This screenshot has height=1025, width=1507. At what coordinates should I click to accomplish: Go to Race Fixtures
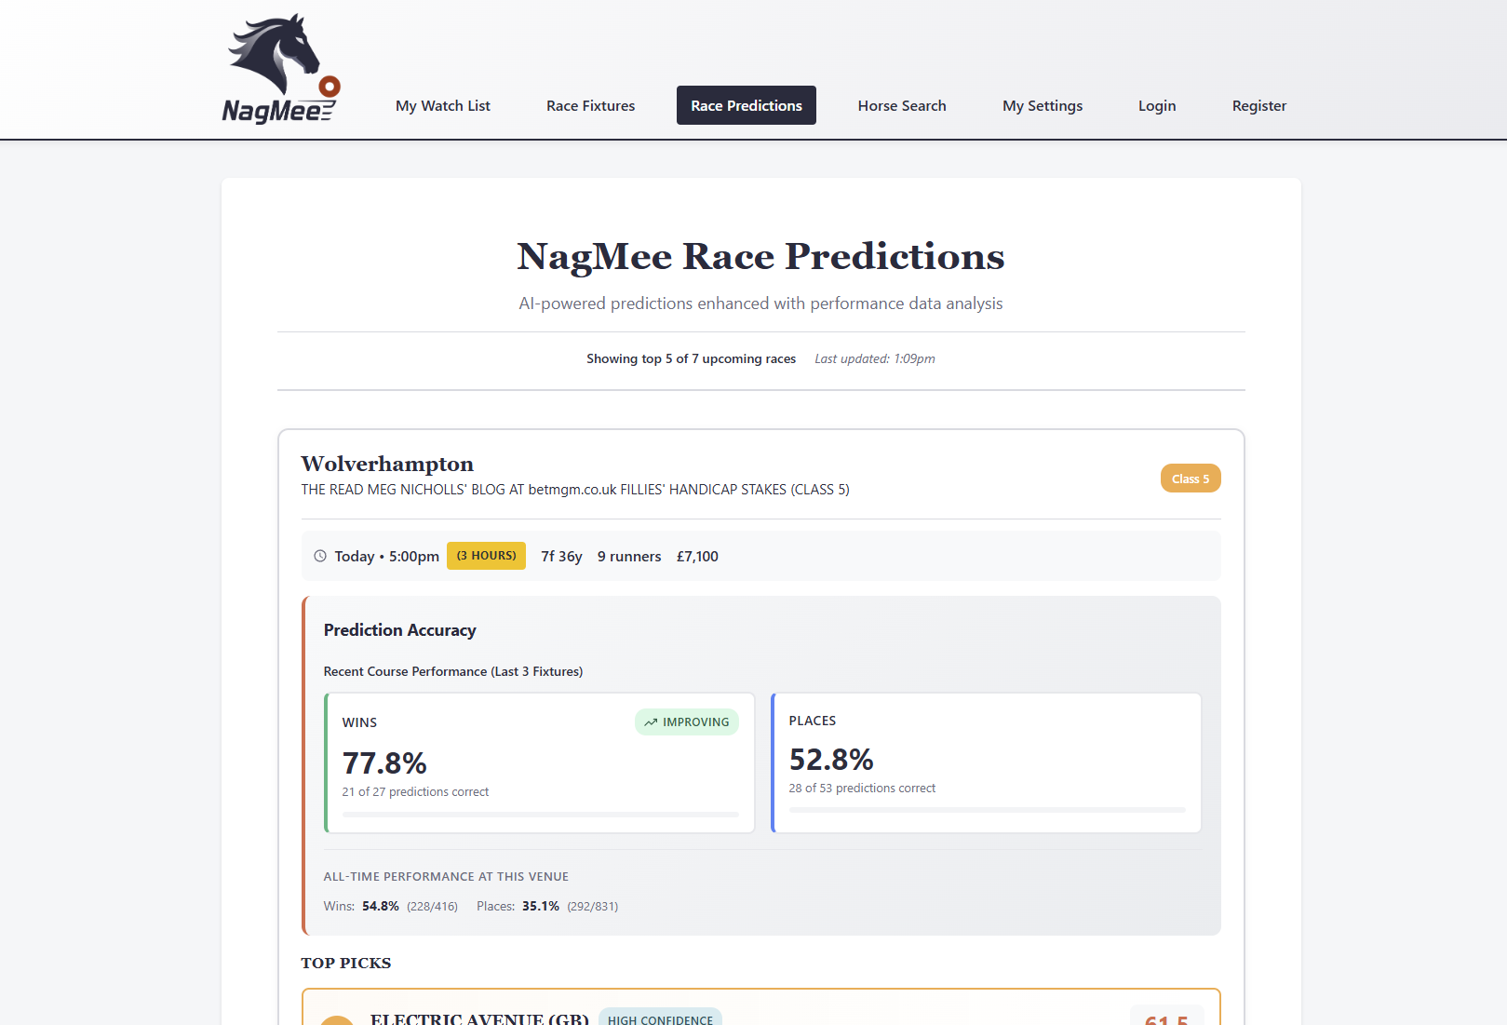(x=590, y=106)
